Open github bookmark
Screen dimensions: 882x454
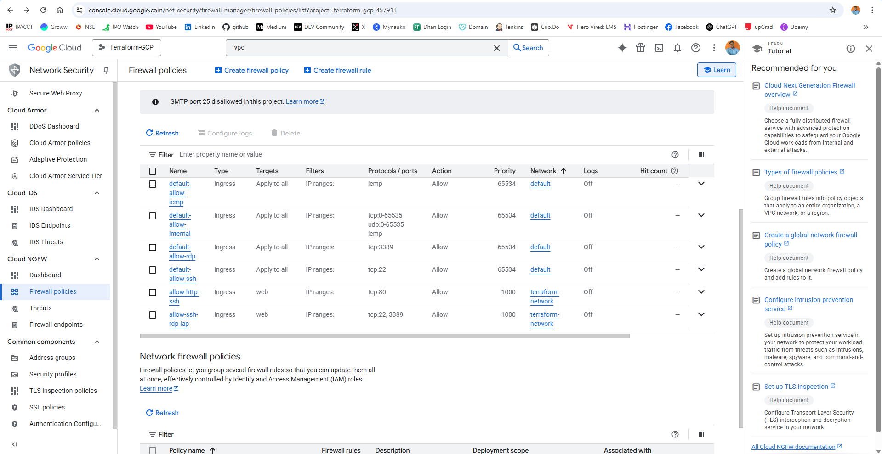tap(235, 27)
